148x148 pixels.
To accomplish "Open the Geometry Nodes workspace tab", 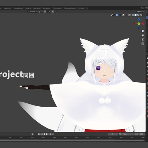I will pyautogui.click(x=70, y=8).
